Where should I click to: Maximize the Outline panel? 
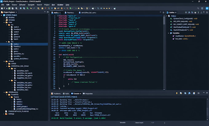pos(207,12)
